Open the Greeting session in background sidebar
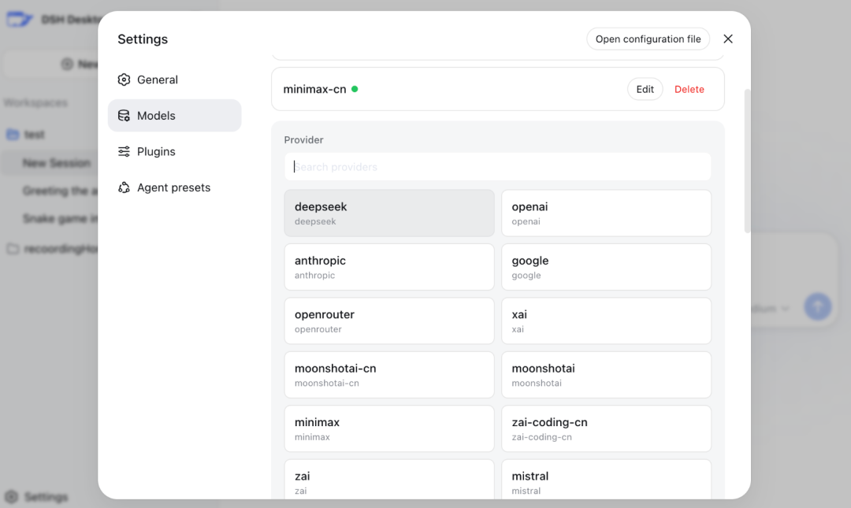This screenshot has height=508, width=851. point(60,191)
